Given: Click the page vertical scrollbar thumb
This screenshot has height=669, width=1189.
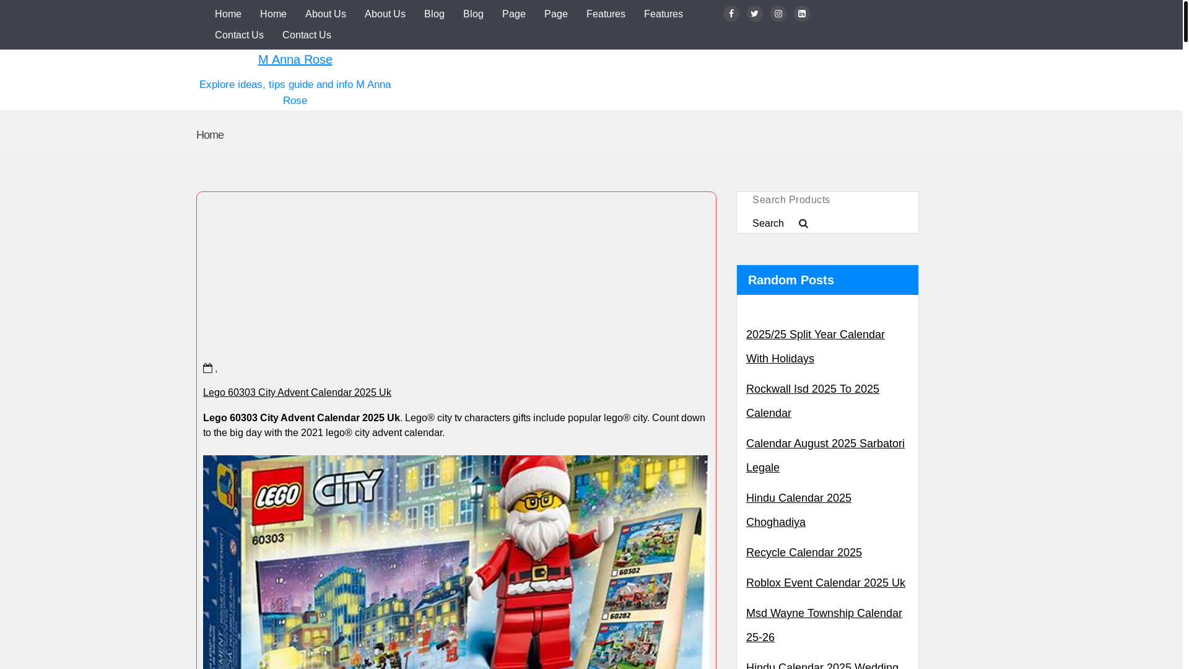Looking at the screenshot, I should tap(1185, 21).
